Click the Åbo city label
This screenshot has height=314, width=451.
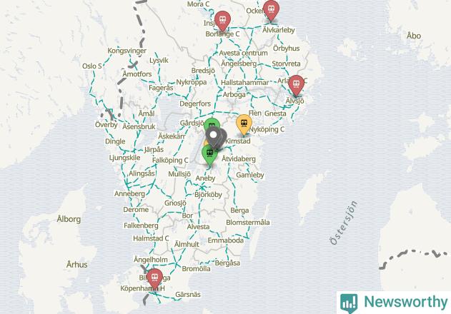[414, 36]
